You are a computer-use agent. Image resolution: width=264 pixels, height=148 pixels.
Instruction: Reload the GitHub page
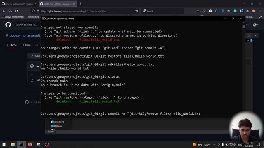coord(16,11)
